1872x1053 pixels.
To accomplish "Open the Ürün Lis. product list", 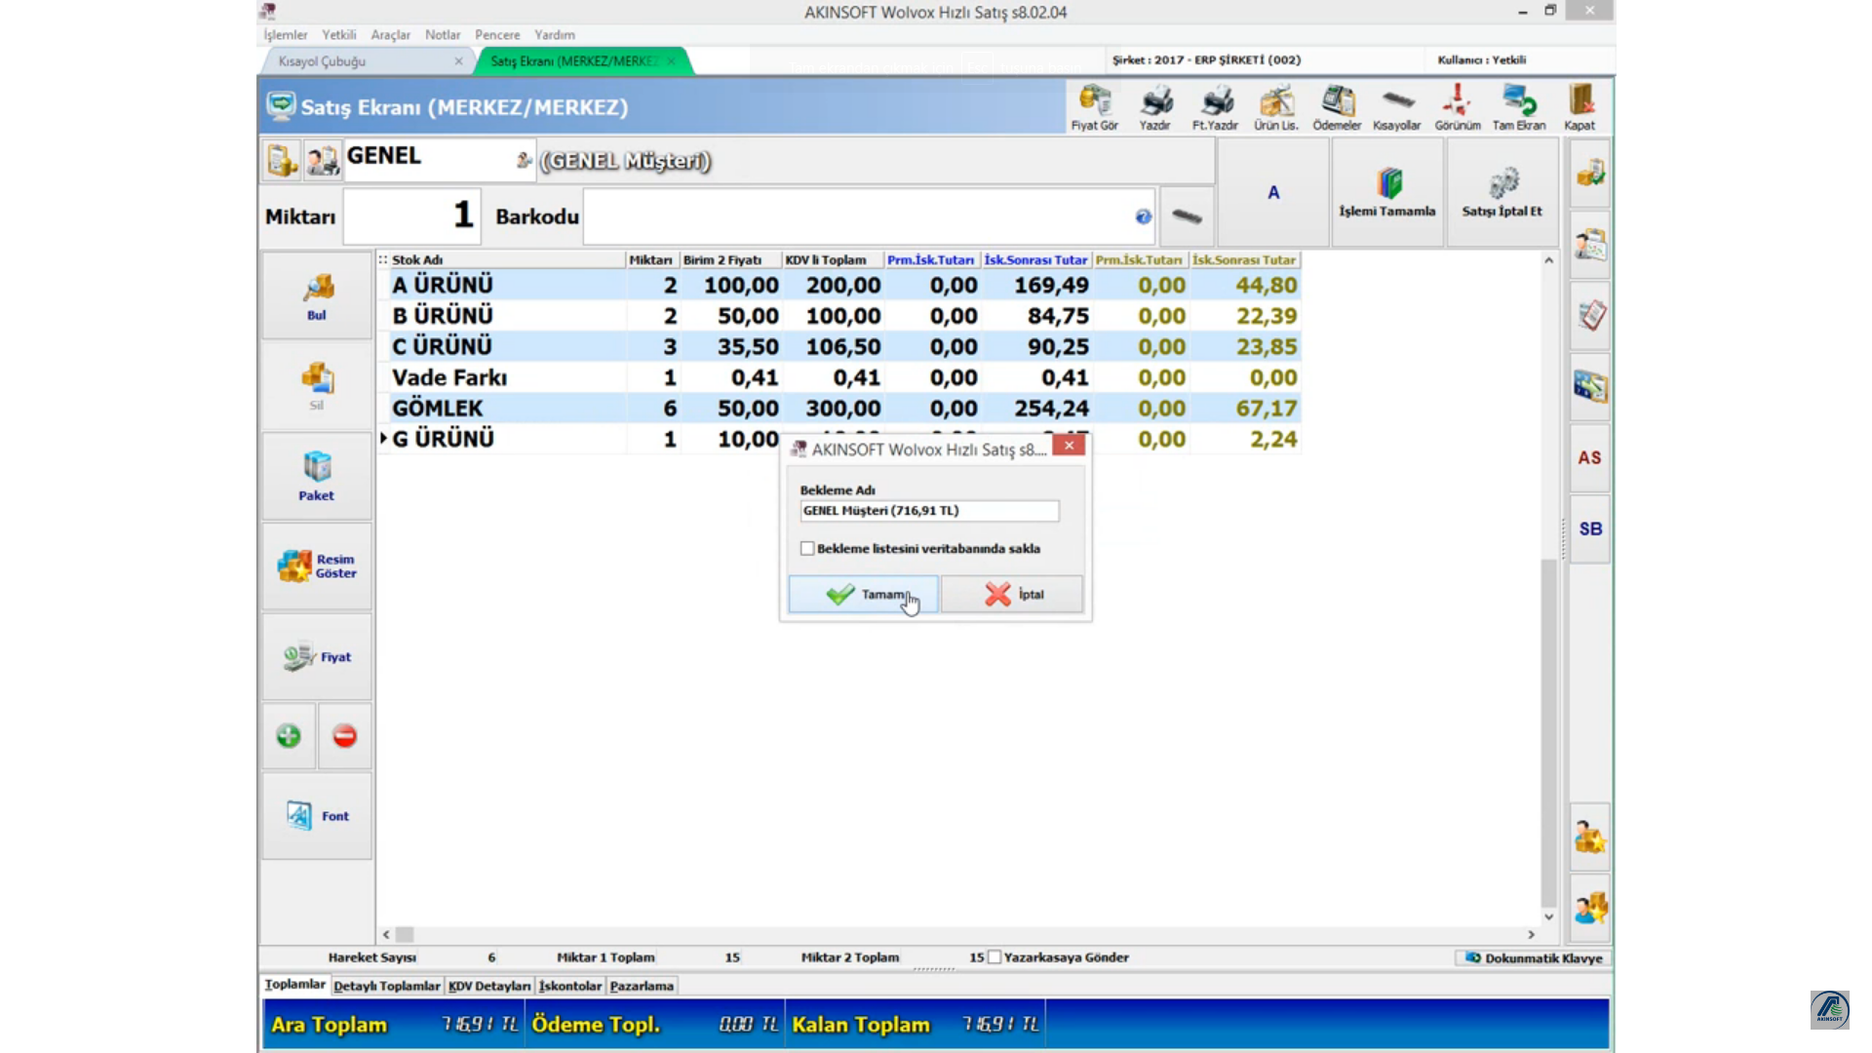I will pyautogui.click(x=1276, y=107).
